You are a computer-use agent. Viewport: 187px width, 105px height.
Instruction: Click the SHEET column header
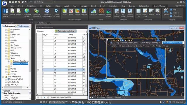[x=57, y=35]
